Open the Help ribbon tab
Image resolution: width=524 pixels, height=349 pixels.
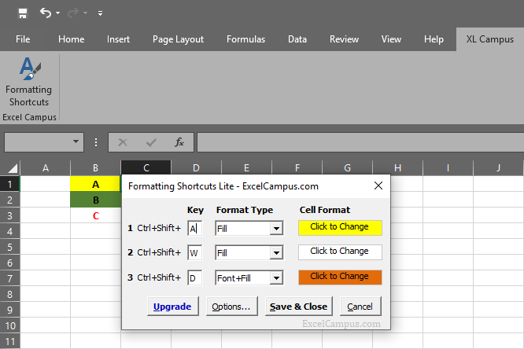pyautogui.click(x=434, y=39)
